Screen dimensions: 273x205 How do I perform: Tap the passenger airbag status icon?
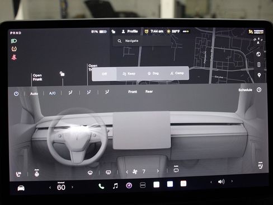[256, 31]
